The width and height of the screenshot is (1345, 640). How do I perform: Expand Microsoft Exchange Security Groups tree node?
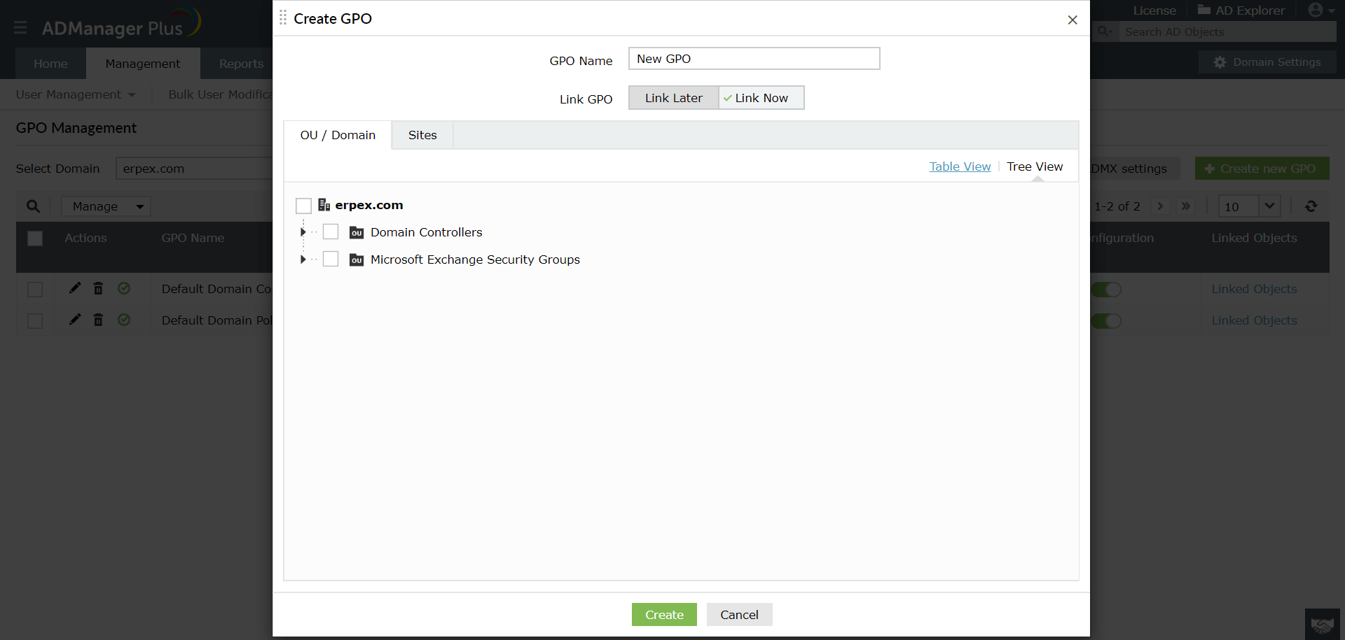[x=303, y=259]
